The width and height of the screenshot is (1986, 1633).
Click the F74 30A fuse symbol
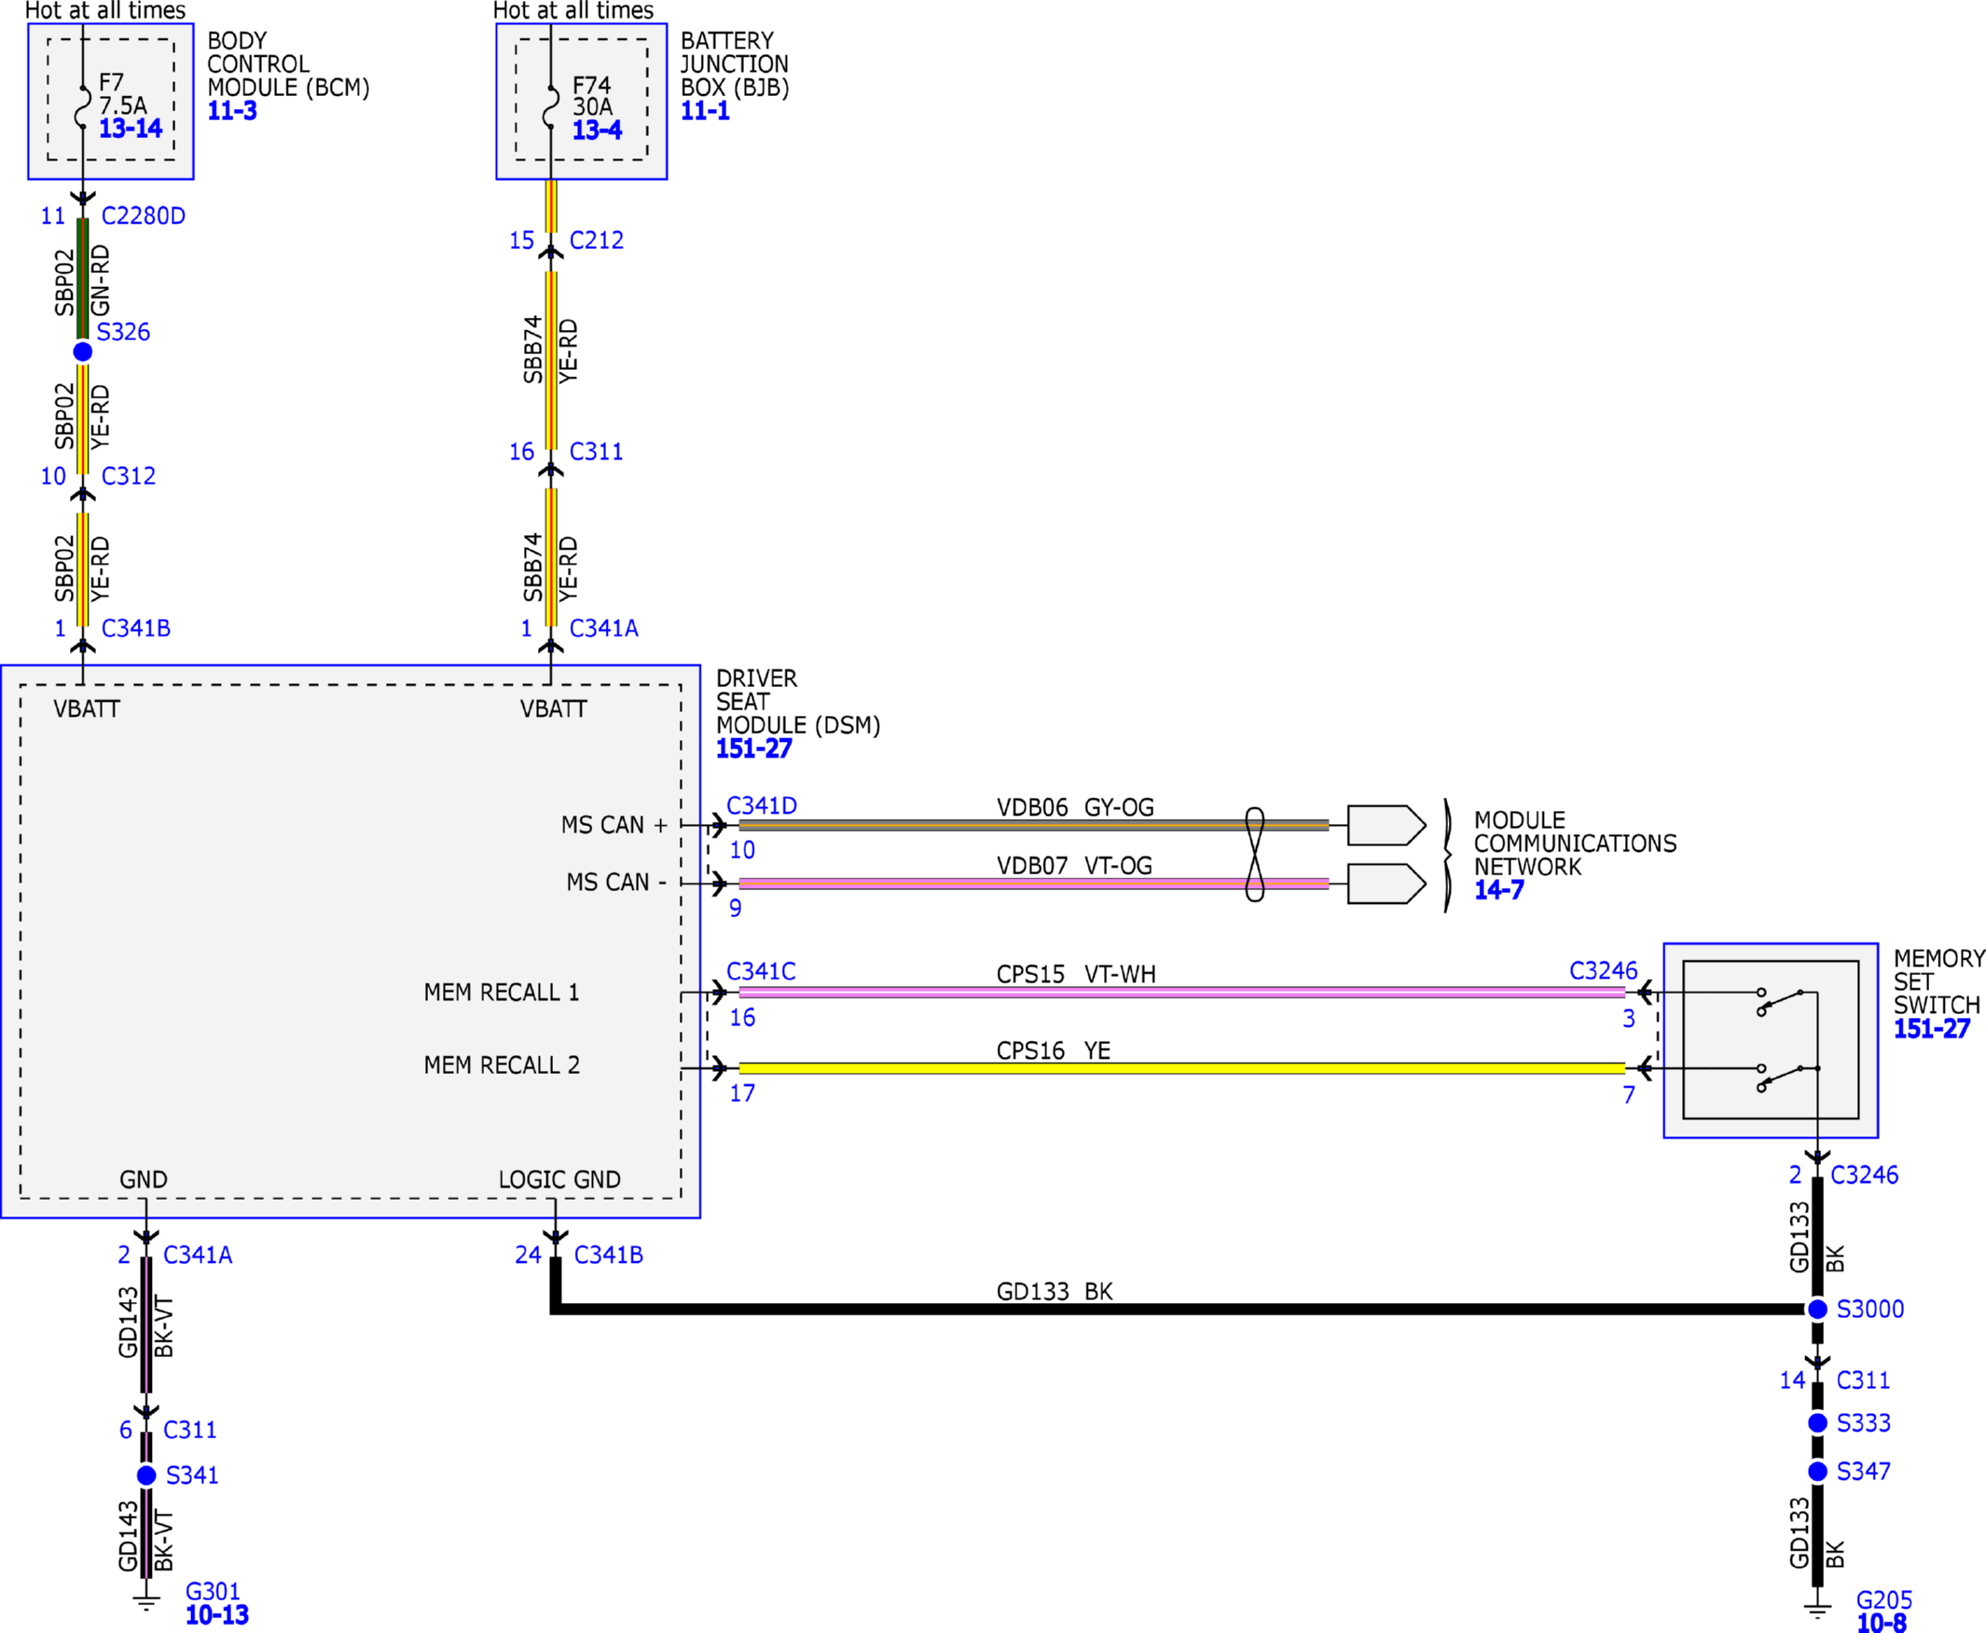(550, 106)
